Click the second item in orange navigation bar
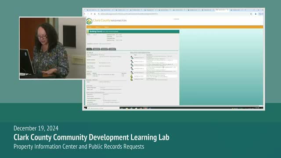The height and width of the screenshot is (158, 281). pos(98,27)
